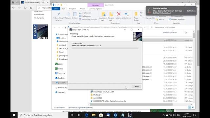
Task: Dismiss battery warning with Schließen
Action: click(191, 11)
